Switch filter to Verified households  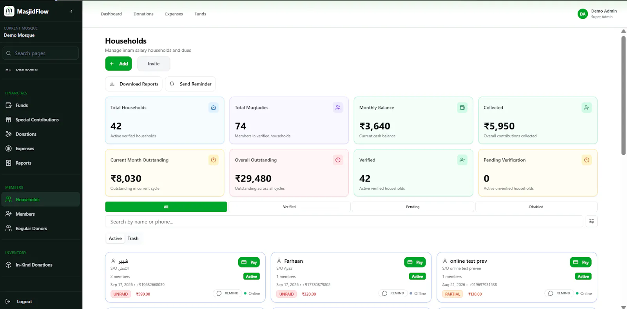289,207
